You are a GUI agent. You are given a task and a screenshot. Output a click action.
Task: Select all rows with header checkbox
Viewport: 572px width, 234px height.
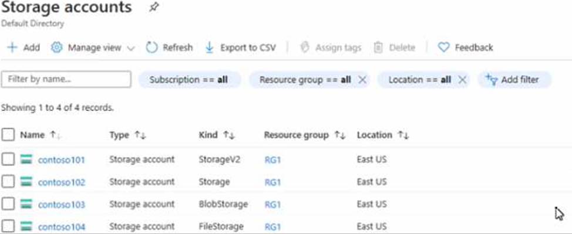point(8,135)
